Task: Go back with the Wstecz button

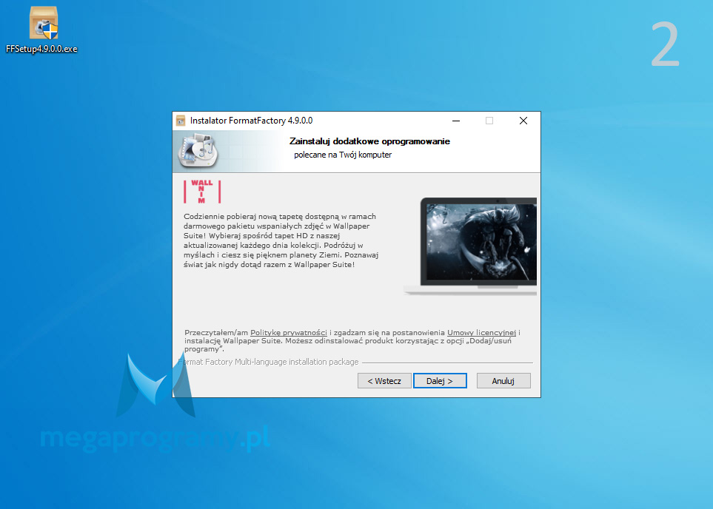Action: tap(384, 381)
